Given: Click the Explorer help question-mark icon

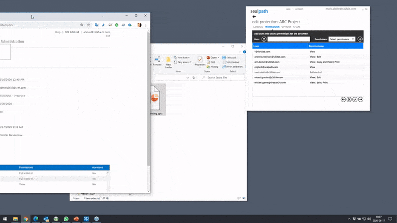Looking at the screenshot, I should [244, 52].
